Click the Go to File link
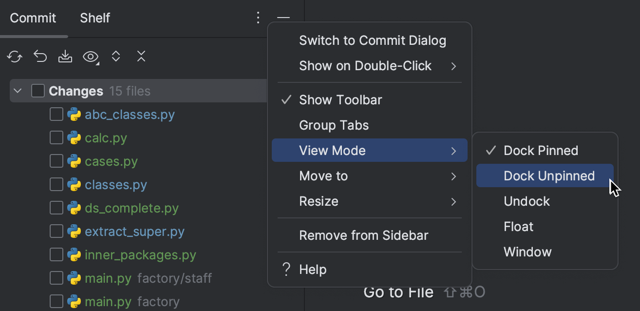Screen dimensions: 640x311 click(398, 292)
